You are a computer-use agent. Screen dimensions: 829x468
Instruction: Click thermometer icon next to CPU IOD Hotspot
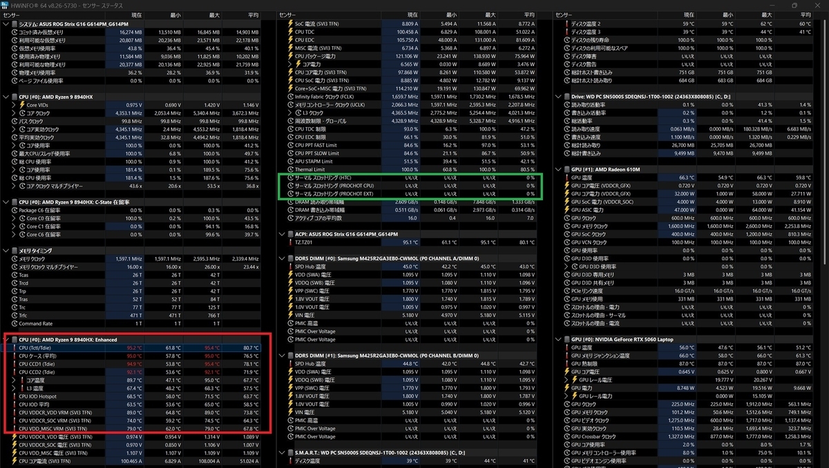(x=15, y=396)
